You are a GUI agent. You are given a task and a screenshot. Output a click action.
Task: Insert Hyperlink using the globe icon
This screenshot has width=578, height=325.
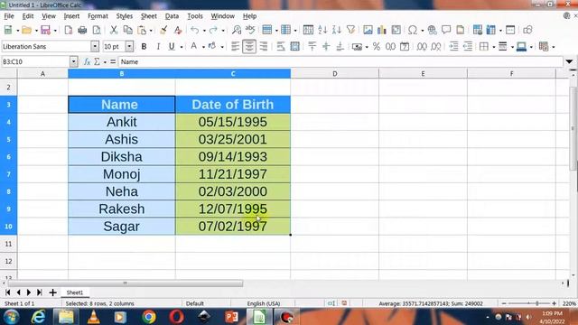click(432, 30)
